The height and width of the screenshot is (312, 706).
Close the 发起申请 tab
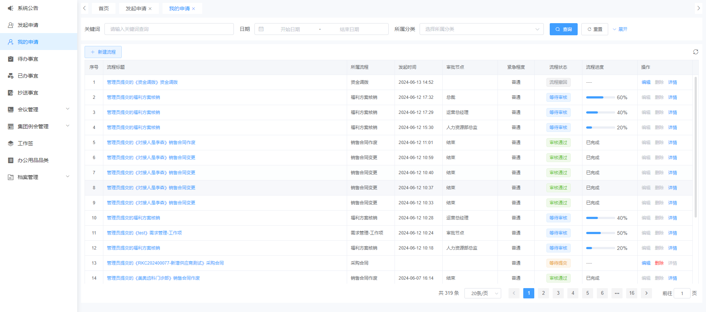tap(150, 9)
